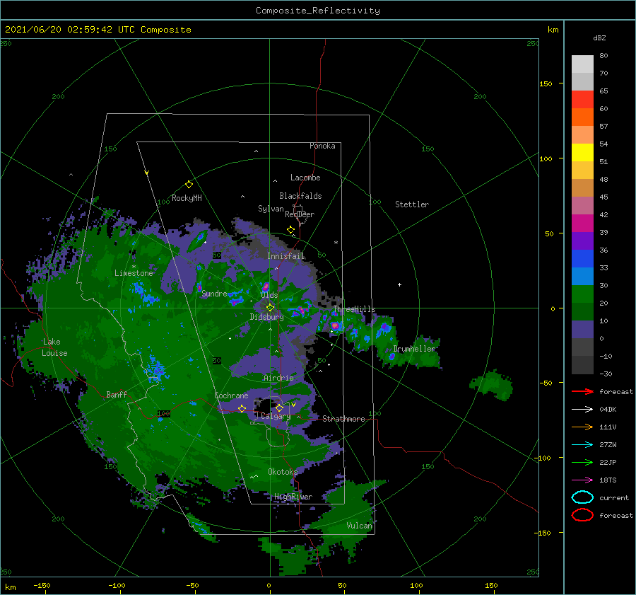Image resolution: width=636 pixels, height=595 pixels.
Task: Click the magenta 18TS arrow icon
Action: click(582, 480)
